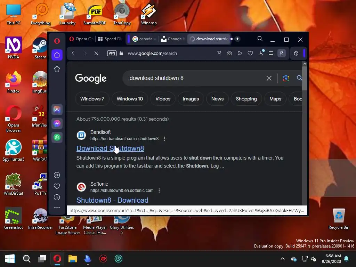Click the send/flow arrow icon in the toolbar

point(240,53)
